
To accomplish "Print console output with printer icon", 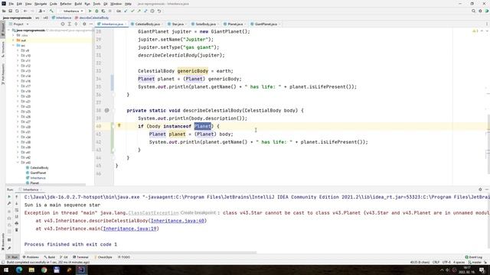I will click(17, 223).
